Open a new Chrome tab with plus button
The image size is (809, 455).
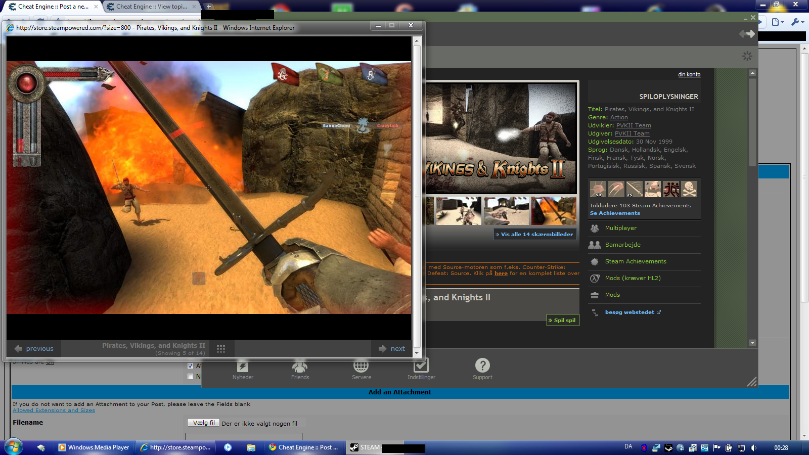tap(208, 7)
